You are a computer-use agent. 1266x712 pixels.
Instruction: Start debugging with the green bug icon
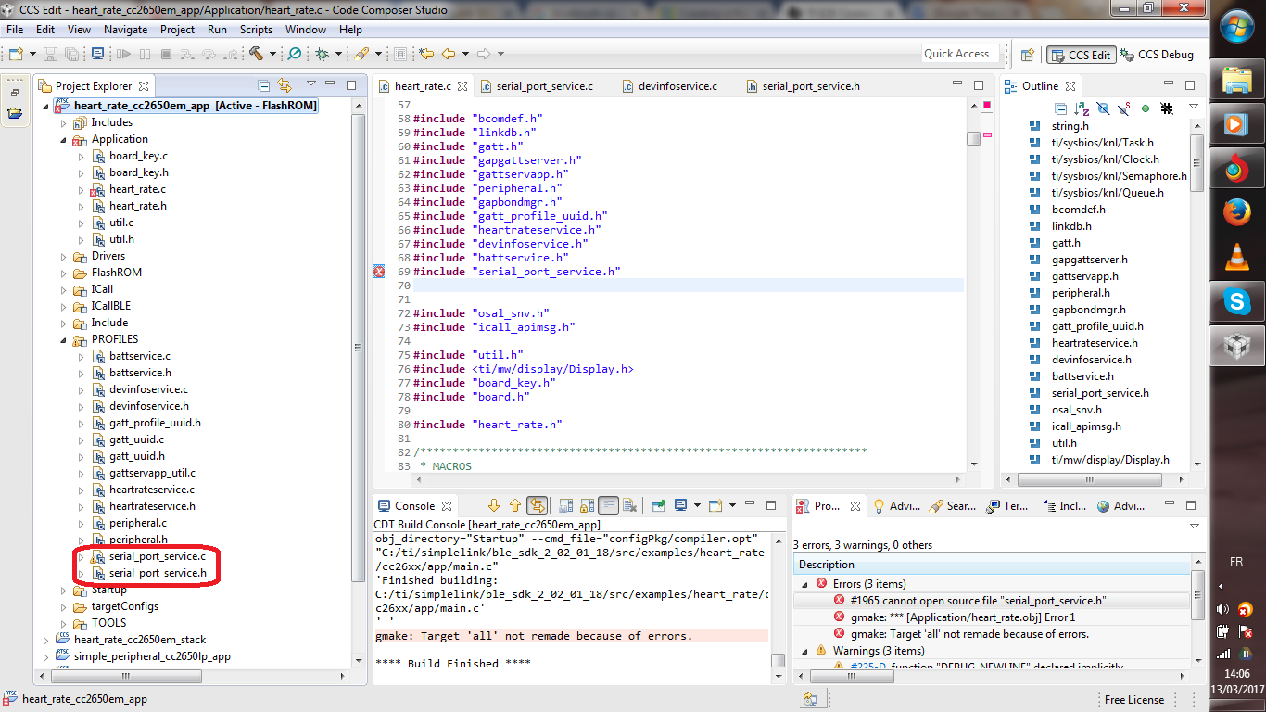322,54
